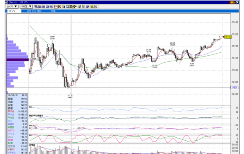Image resolution: width=244 pixels, height=154 pixels.
Task: Click the linked windows toolbar icon
Action: click(36, 7)
